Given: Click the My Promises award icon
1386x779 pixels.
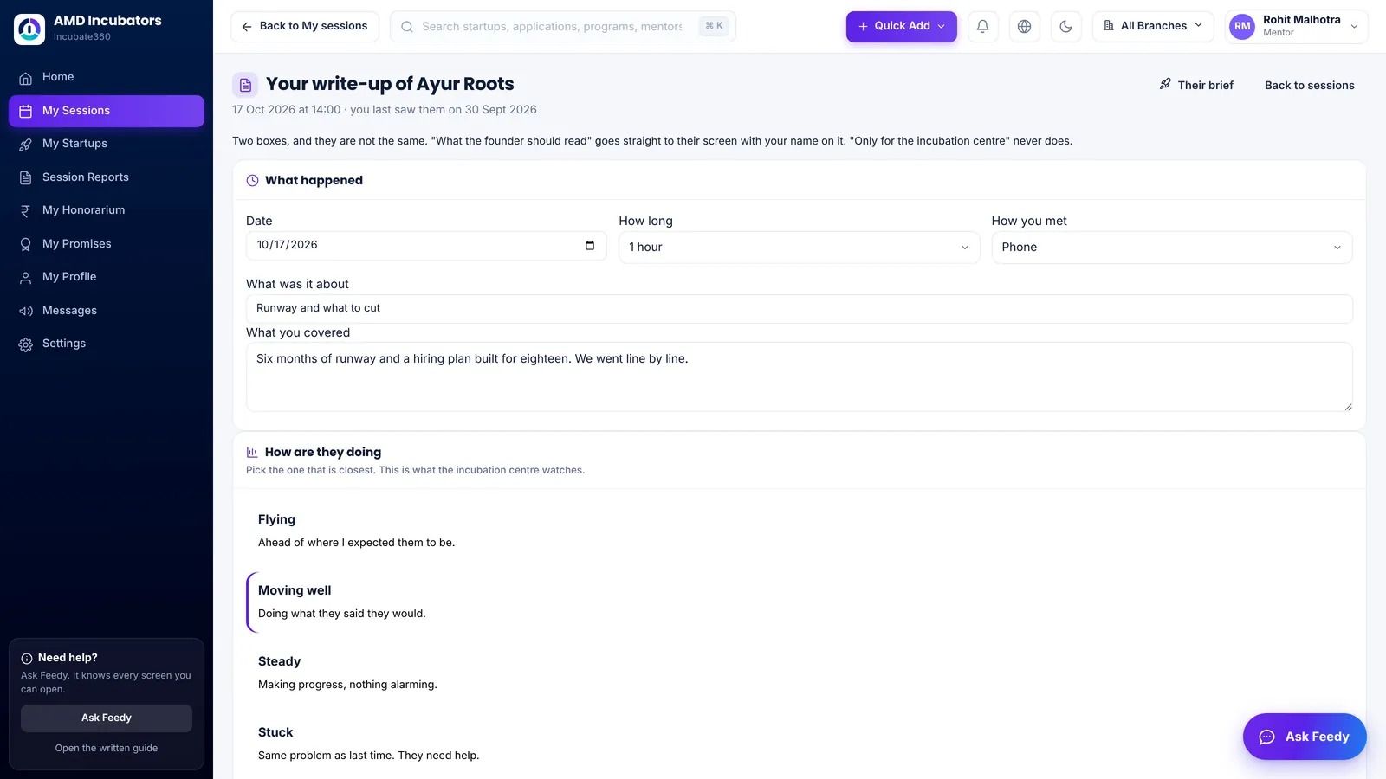Looking at the screenshot, I should tap(26, 244).
